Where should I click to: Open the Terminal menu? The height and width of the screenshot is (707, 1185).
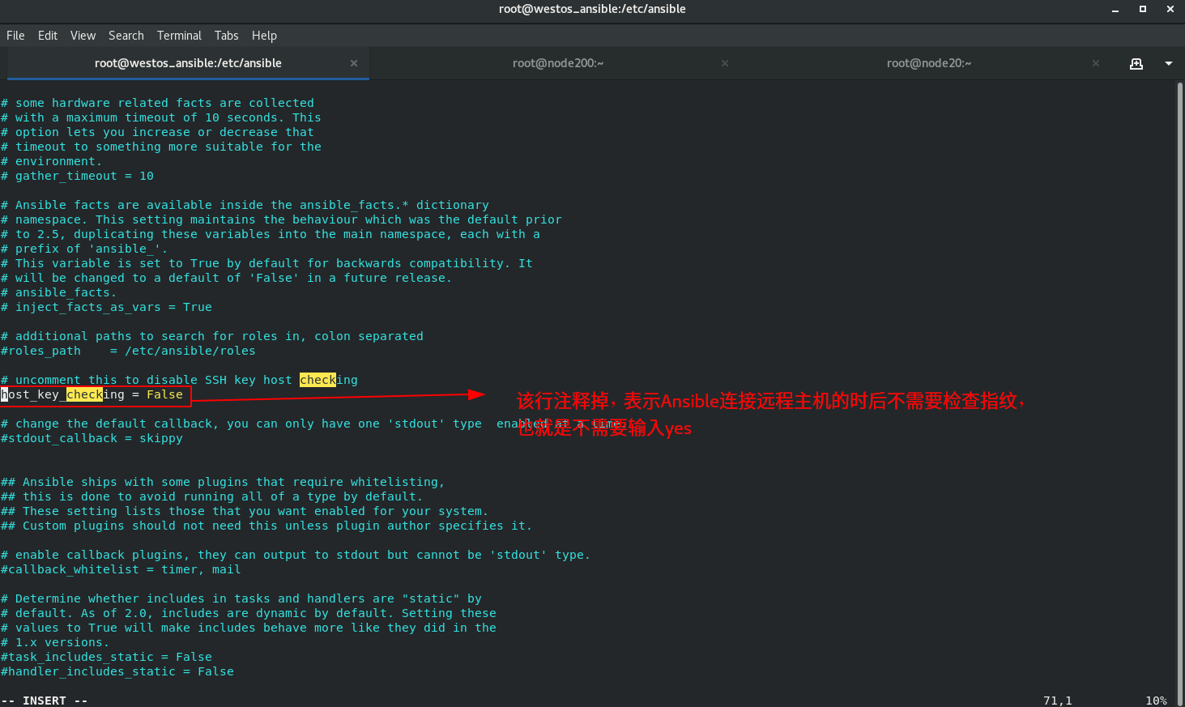coord(179,36)
